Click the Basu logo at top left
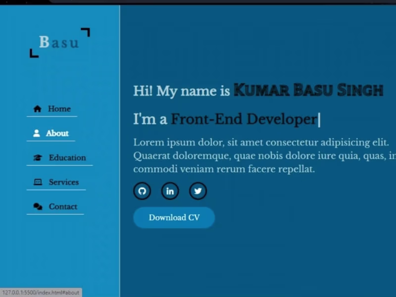Viewport: 396px width, 297px height. coord(59,42)
